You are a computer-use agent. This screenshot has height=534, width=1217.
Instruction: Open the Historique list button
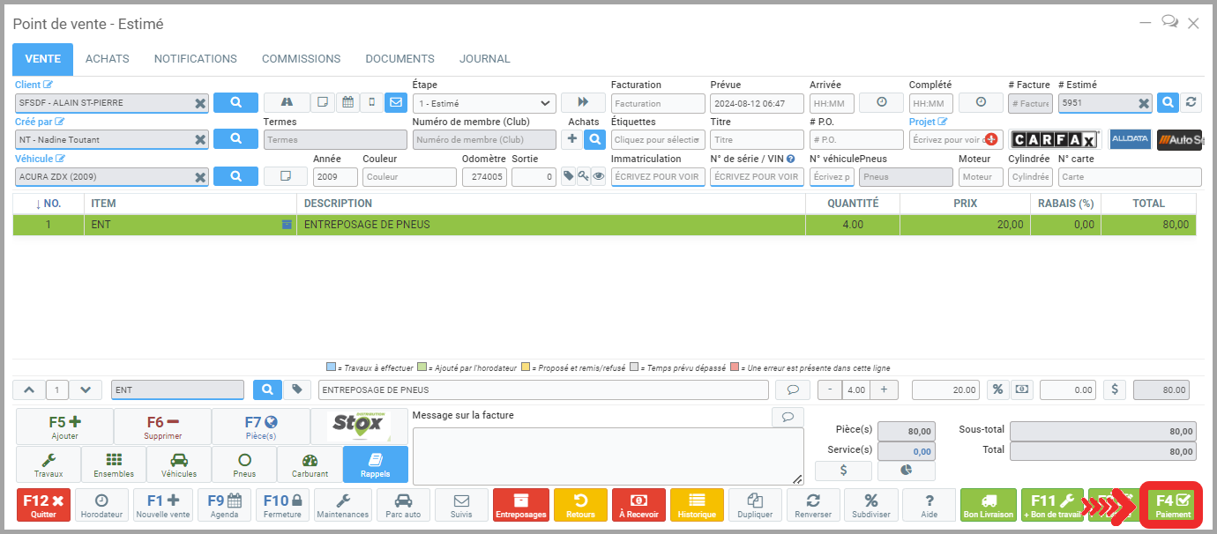698,505
